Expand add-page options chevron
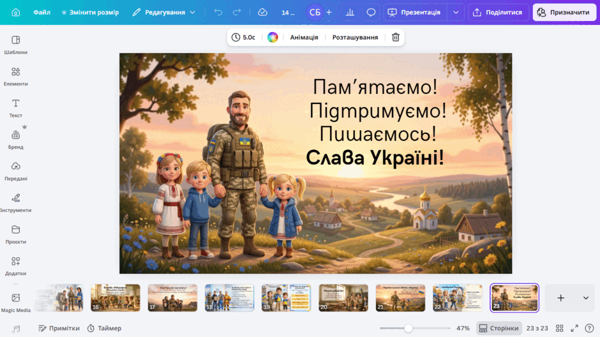The image size is (600, 337). pyautogui.click(x=585, y=298)
